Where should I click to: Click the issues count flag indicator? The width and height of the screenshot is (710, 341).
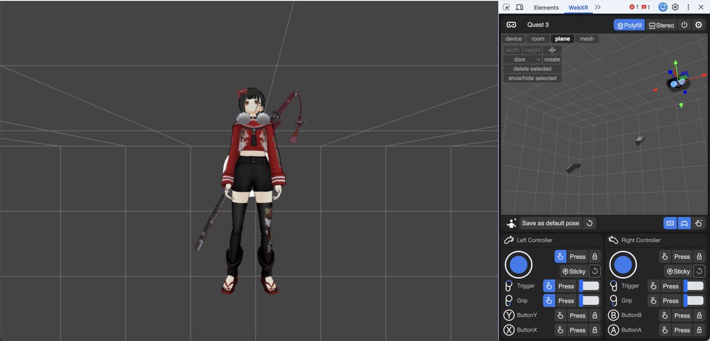[646, 7]
